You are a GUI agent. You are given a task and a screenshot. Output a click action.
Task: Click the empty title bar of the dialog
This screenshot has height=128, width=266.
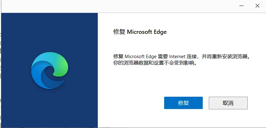[x=119, y=6]
